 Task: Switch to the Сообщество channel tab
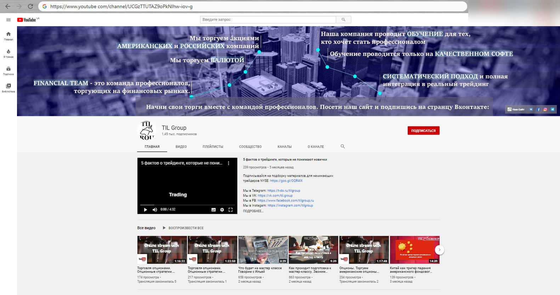tap(250, 147)
